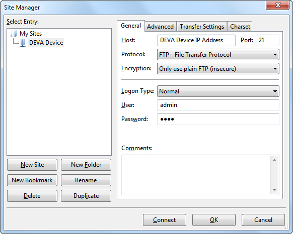The width and height of the screenshot is (293, 234).
Task: Create a New Site
Action: [32, 165]
